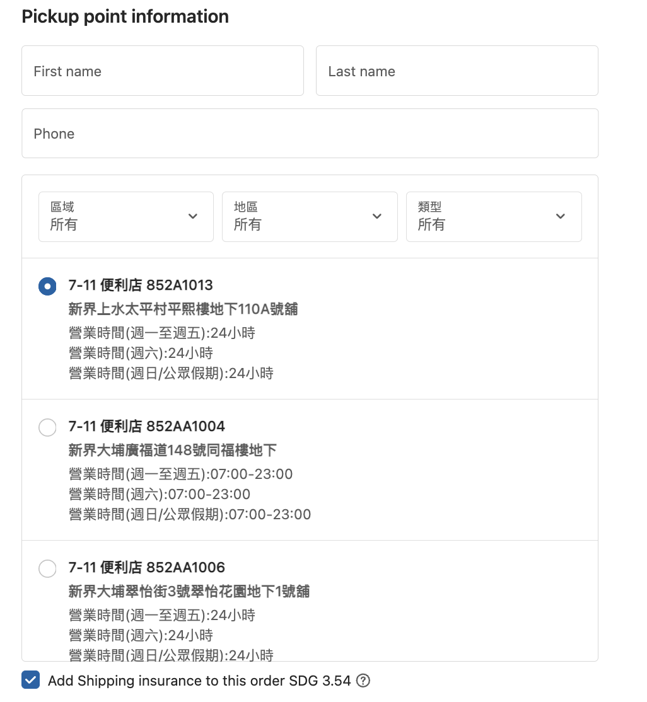647x702 pixels.
Task: Open the 類型 type dropdown
Action: 494,217
